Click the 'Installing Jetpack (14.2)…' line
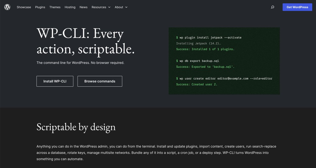This screenshot has height=168, width=316. point(199,43)
